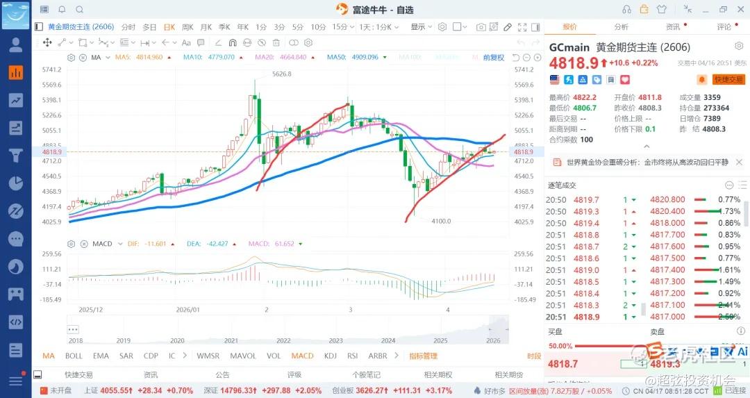Toggle 前复权 price adjustment
750x398 pixels.
(x=494, y=58)
